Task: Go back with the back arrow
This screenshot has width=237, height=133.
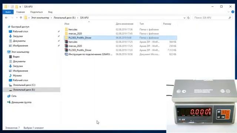Action: point(6,18)
